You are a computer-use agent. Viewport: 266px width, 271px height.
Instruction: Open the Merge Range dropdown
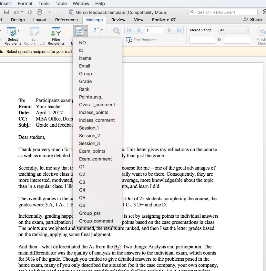point(234,30)
